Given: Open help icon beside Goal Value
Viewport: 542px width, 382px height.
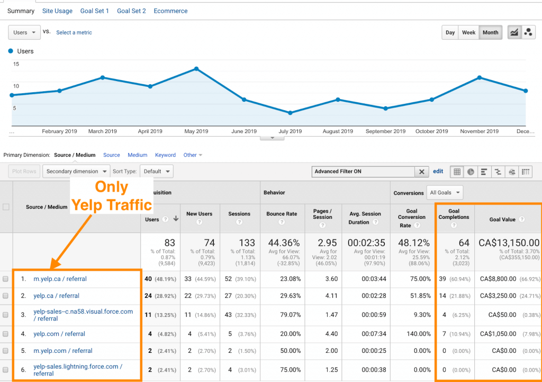Looking at the screenshot, I should pos(522,219).
